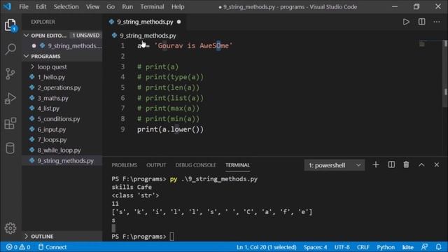This screenshot has width=448, height=252.
Task: Kill terminal with trash icon
Action: pyautogui.click(x=406, y=165)
